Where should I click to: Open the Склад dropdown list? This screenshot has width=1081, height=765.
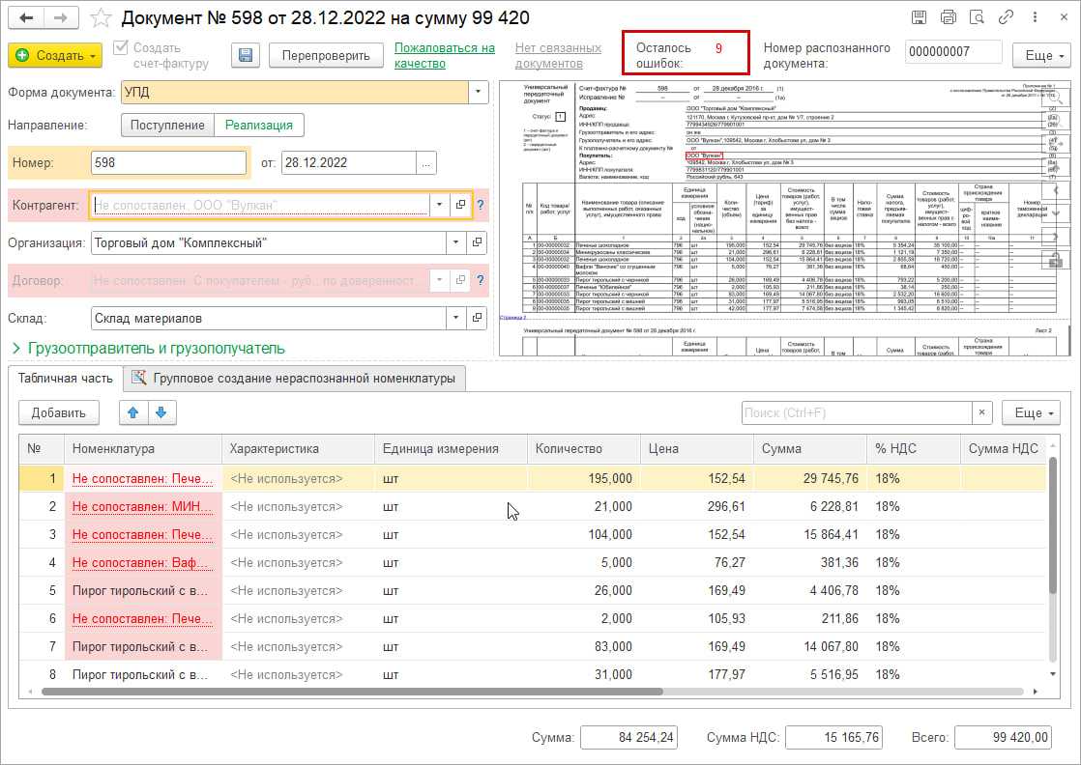tap(454, 318)
